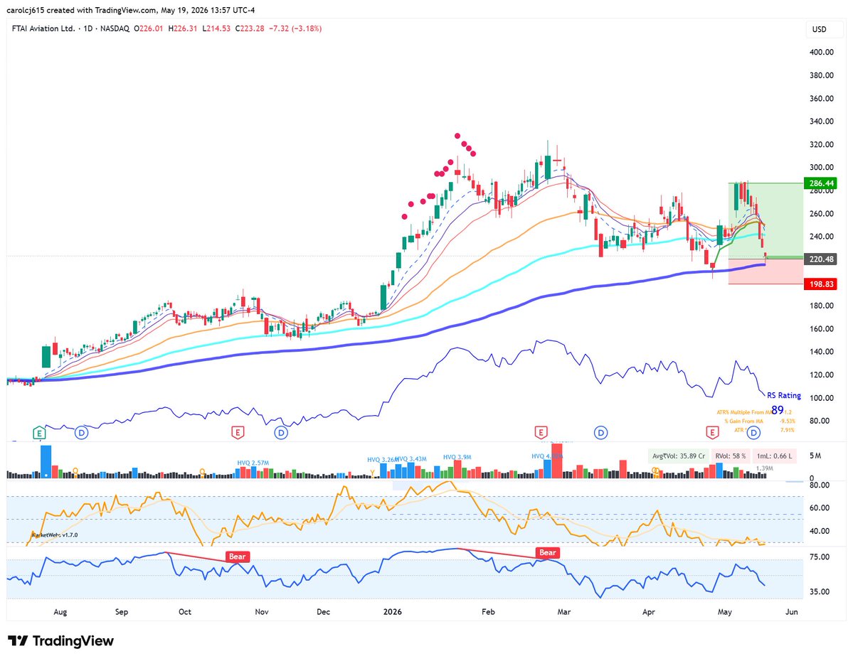Click the Bear divergence label near March
The image size is (853, 661).
[x=547, y=553]
